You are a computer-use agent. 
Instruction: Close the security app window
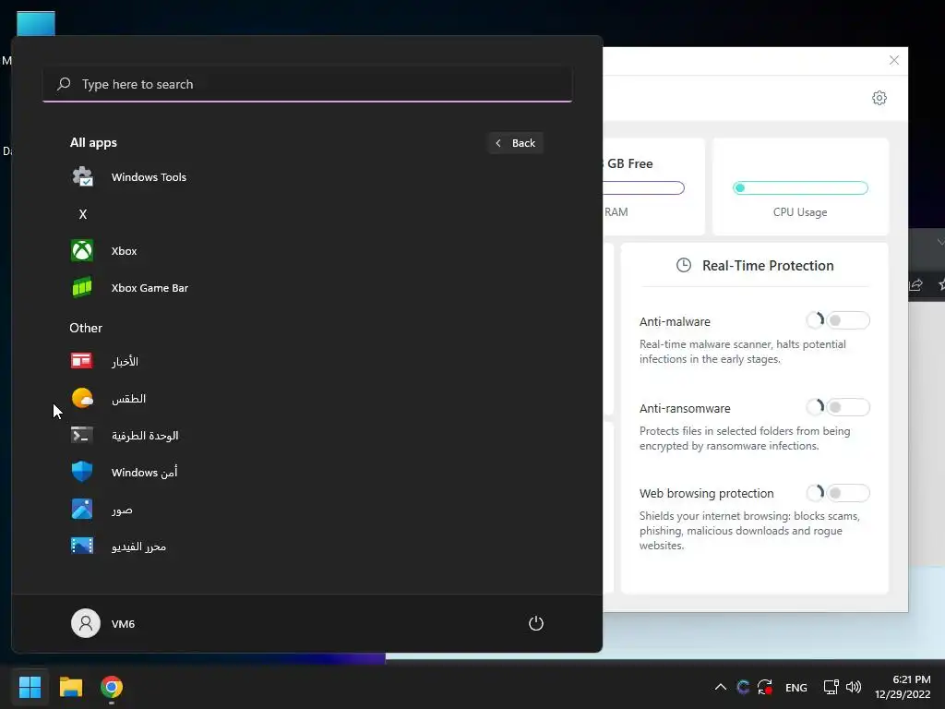[x=894, y=60]
